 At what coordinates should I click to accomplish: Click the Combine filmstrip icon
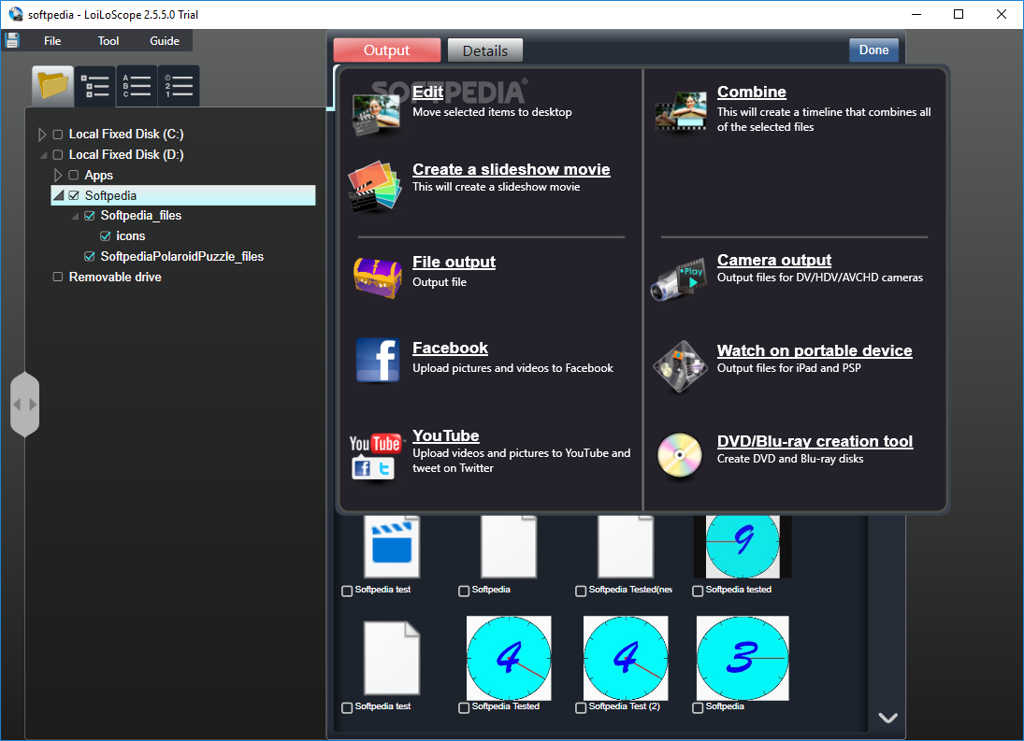pos(681,111)
